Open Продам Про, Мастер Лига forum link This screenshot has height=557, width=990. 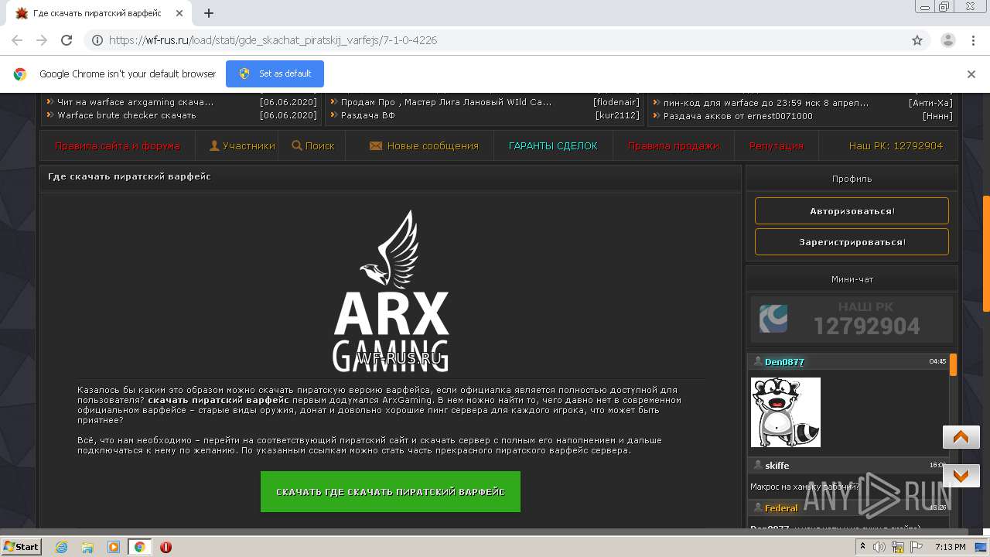(x=446, y=102)
